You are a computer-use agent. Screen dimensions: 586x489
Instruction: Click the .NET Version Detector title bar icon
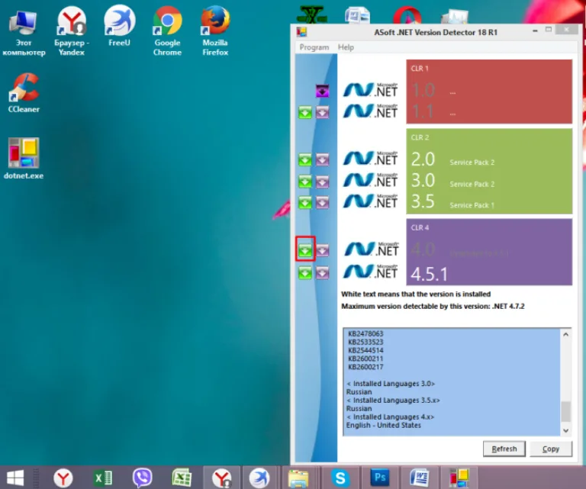(x=301, y=32)
